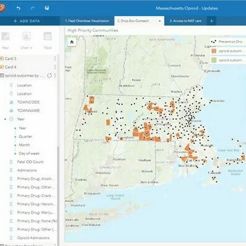Open the Drop Box Outreach tab dropdown arrow
This screenshot has width=246, height=246.
(160, 21)
